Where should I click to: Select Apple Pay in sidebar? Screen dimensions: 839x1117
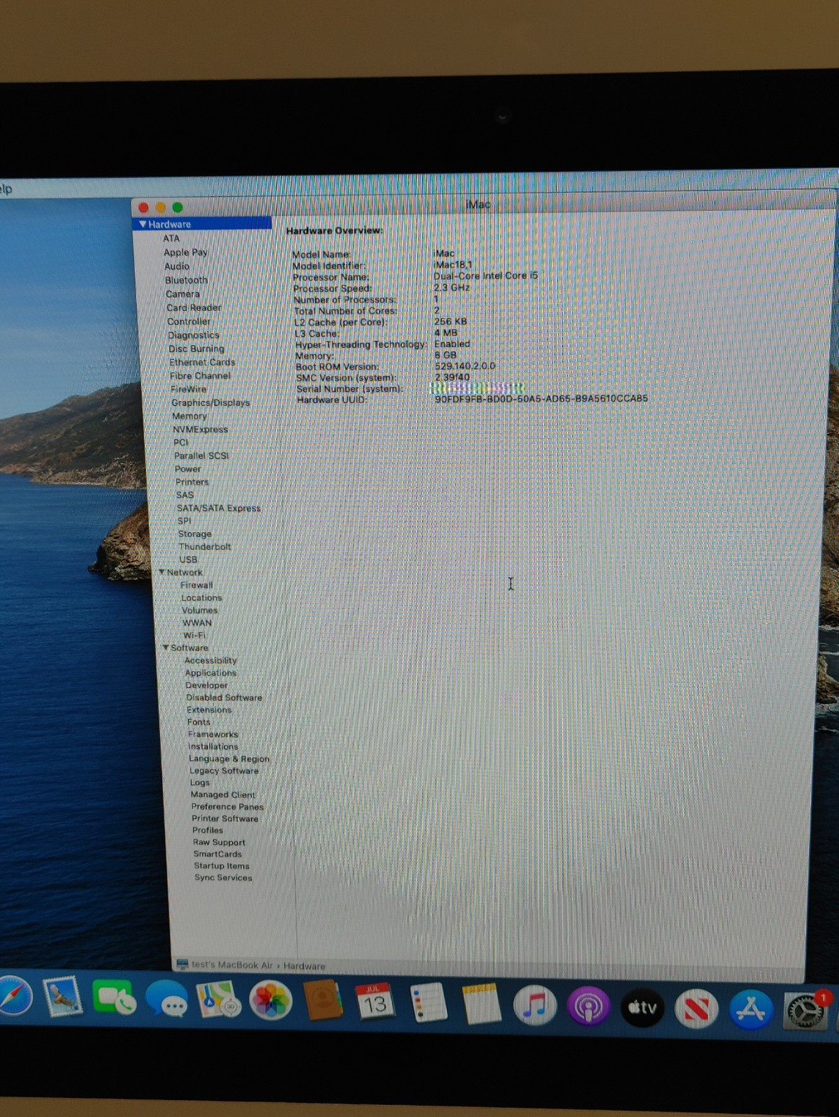point(185,252)
